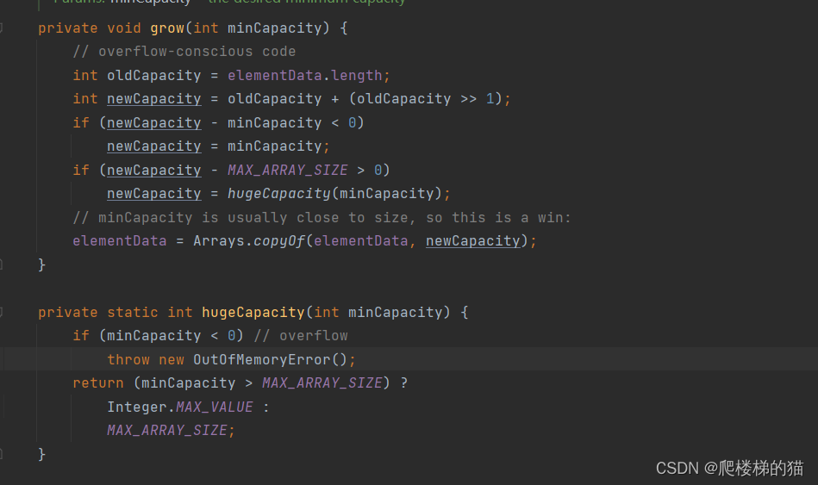This screenshot has width=818, height=485.
Task: Click the final 'MAX_ARRAY_SIZE;' line
Action: click(172, 431)
